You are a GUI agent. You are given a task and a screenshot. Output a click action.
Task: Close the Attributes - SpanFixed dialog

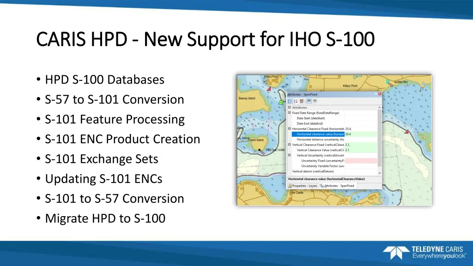(x=380, y=94)
